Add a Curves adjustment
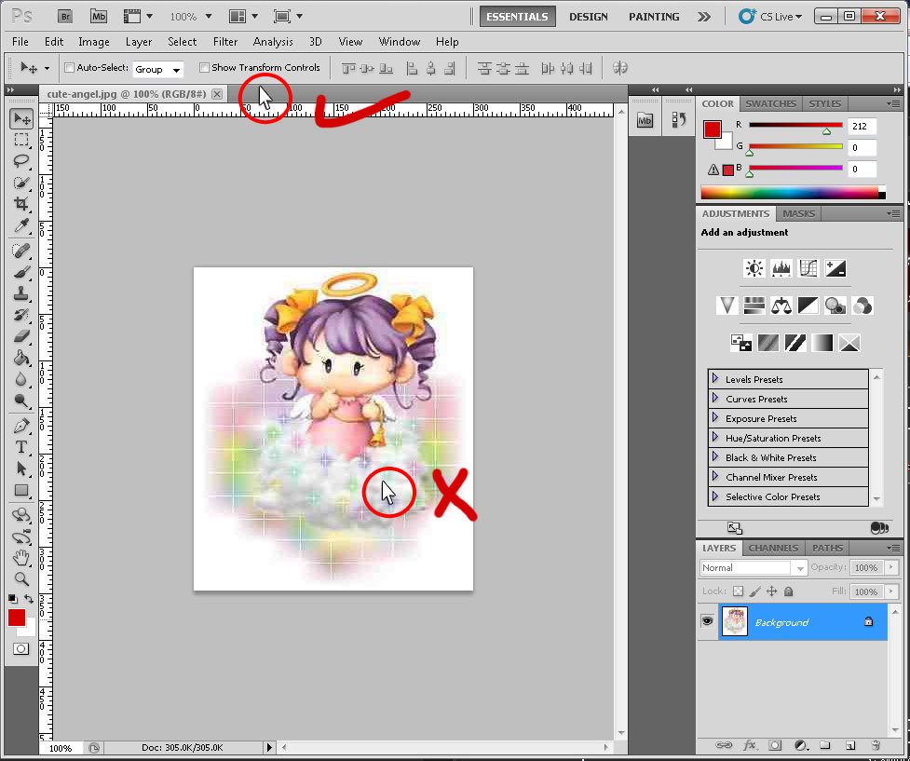Image resolution: width=910 pixels, height=761 pixels. pos(808,268)
